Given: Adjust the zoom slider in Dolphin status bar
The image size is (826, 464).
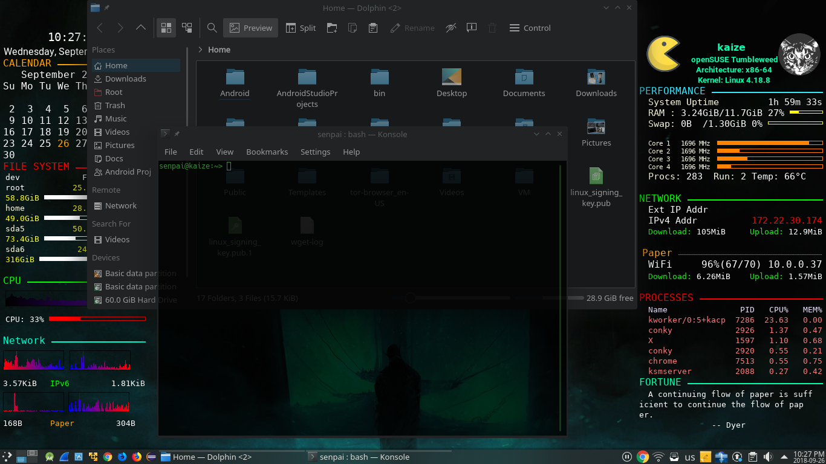Looking at the screenshot, I should [411, 298].
